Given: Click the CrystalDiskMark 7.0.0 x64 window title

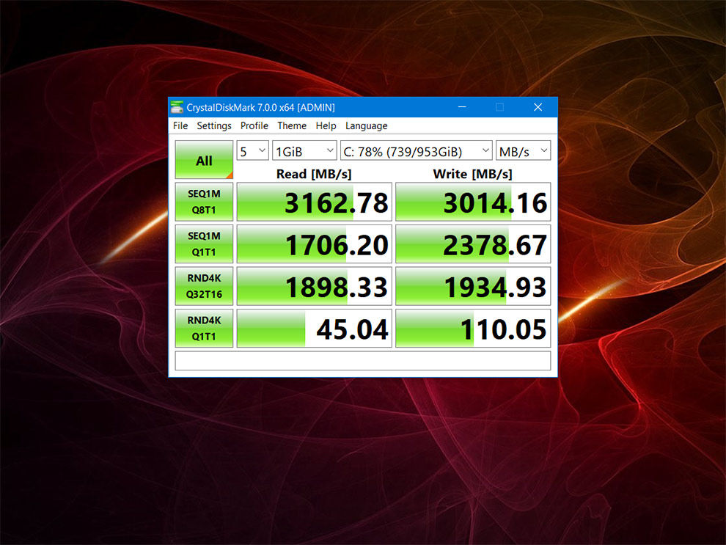Looking at the screenshot, I should [260, 107].
